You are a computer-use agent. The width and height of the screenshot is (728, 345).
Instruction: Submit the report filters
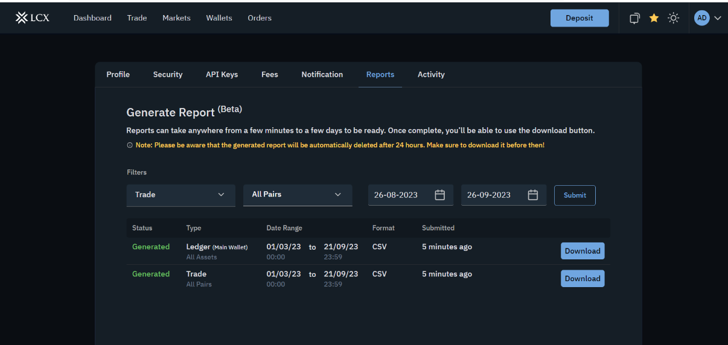click(575, 195)
